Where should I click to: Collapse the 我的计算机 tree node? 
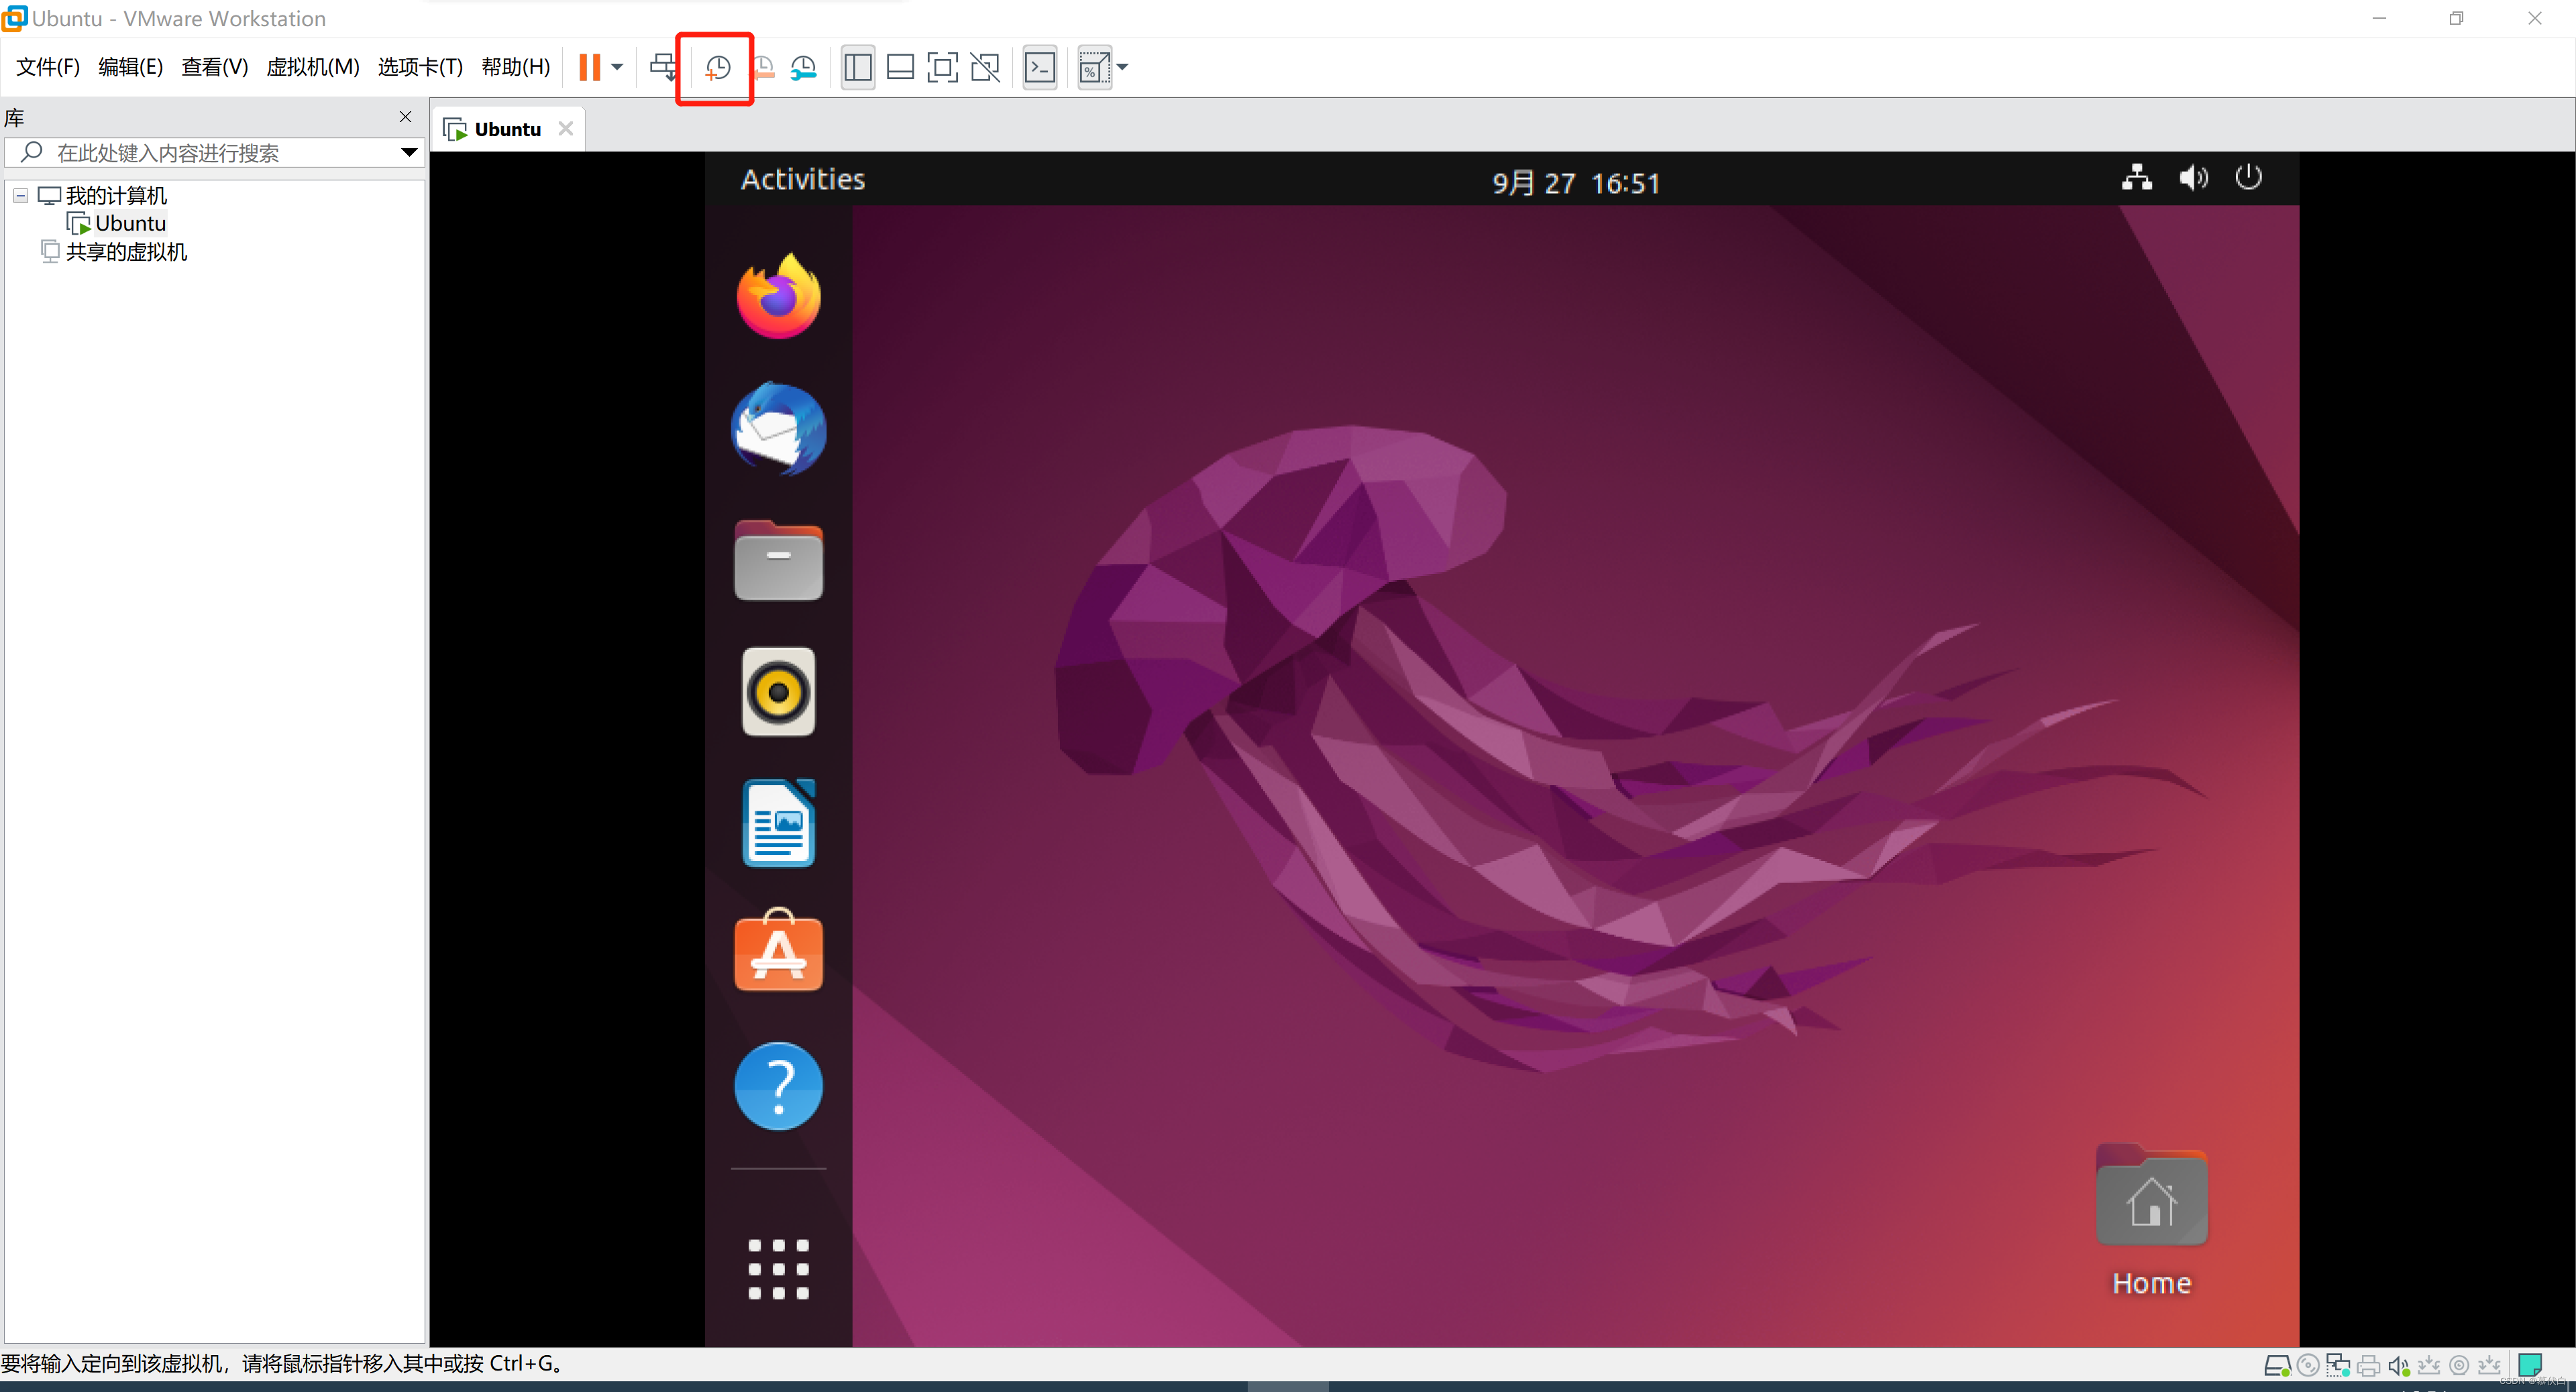(20, 196)
